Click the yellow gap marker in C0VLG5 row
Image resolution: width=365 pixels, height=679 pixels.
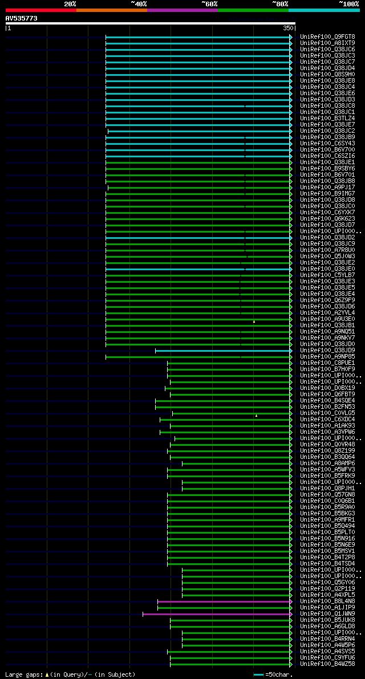coord(256,416)
